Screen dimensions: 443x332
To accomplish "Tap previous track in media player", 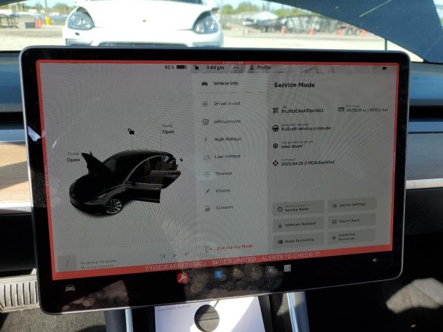I will point(163,257).
